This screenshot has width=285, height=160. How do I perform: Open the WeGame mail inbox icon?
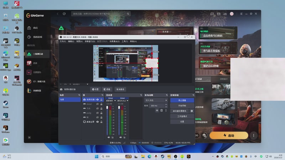[x=219, y=14]
